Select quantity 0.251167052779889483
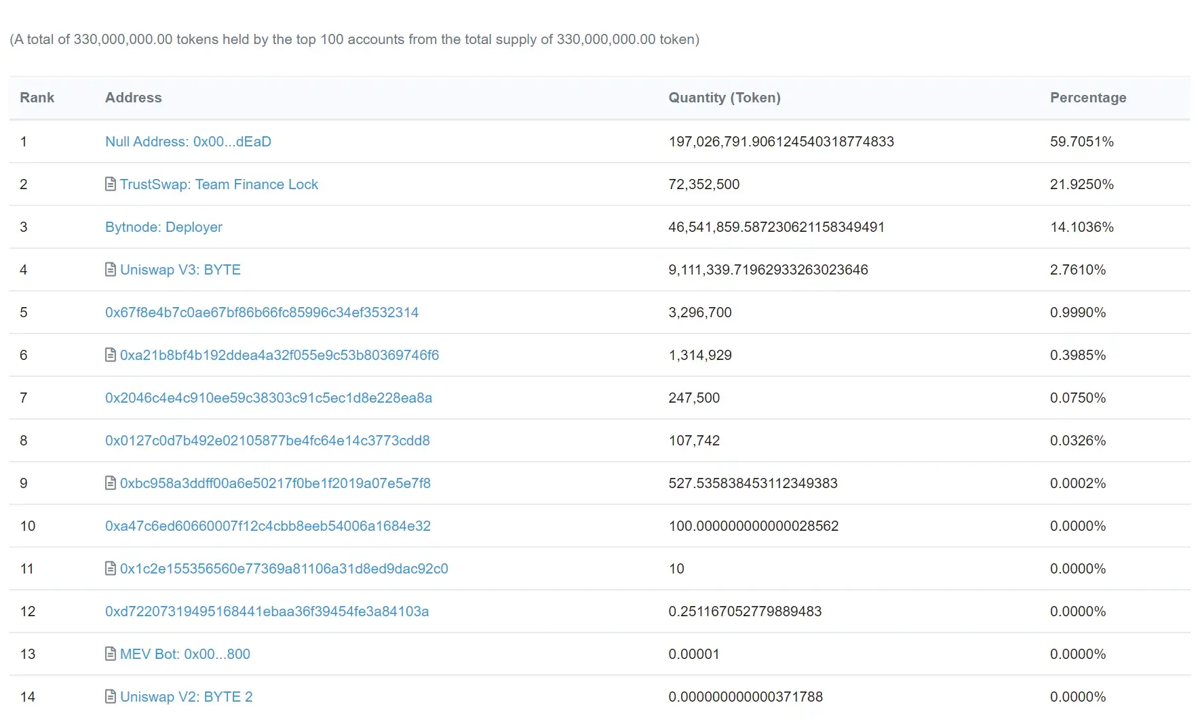This screenshot has width=1198, height=724. 745,611
